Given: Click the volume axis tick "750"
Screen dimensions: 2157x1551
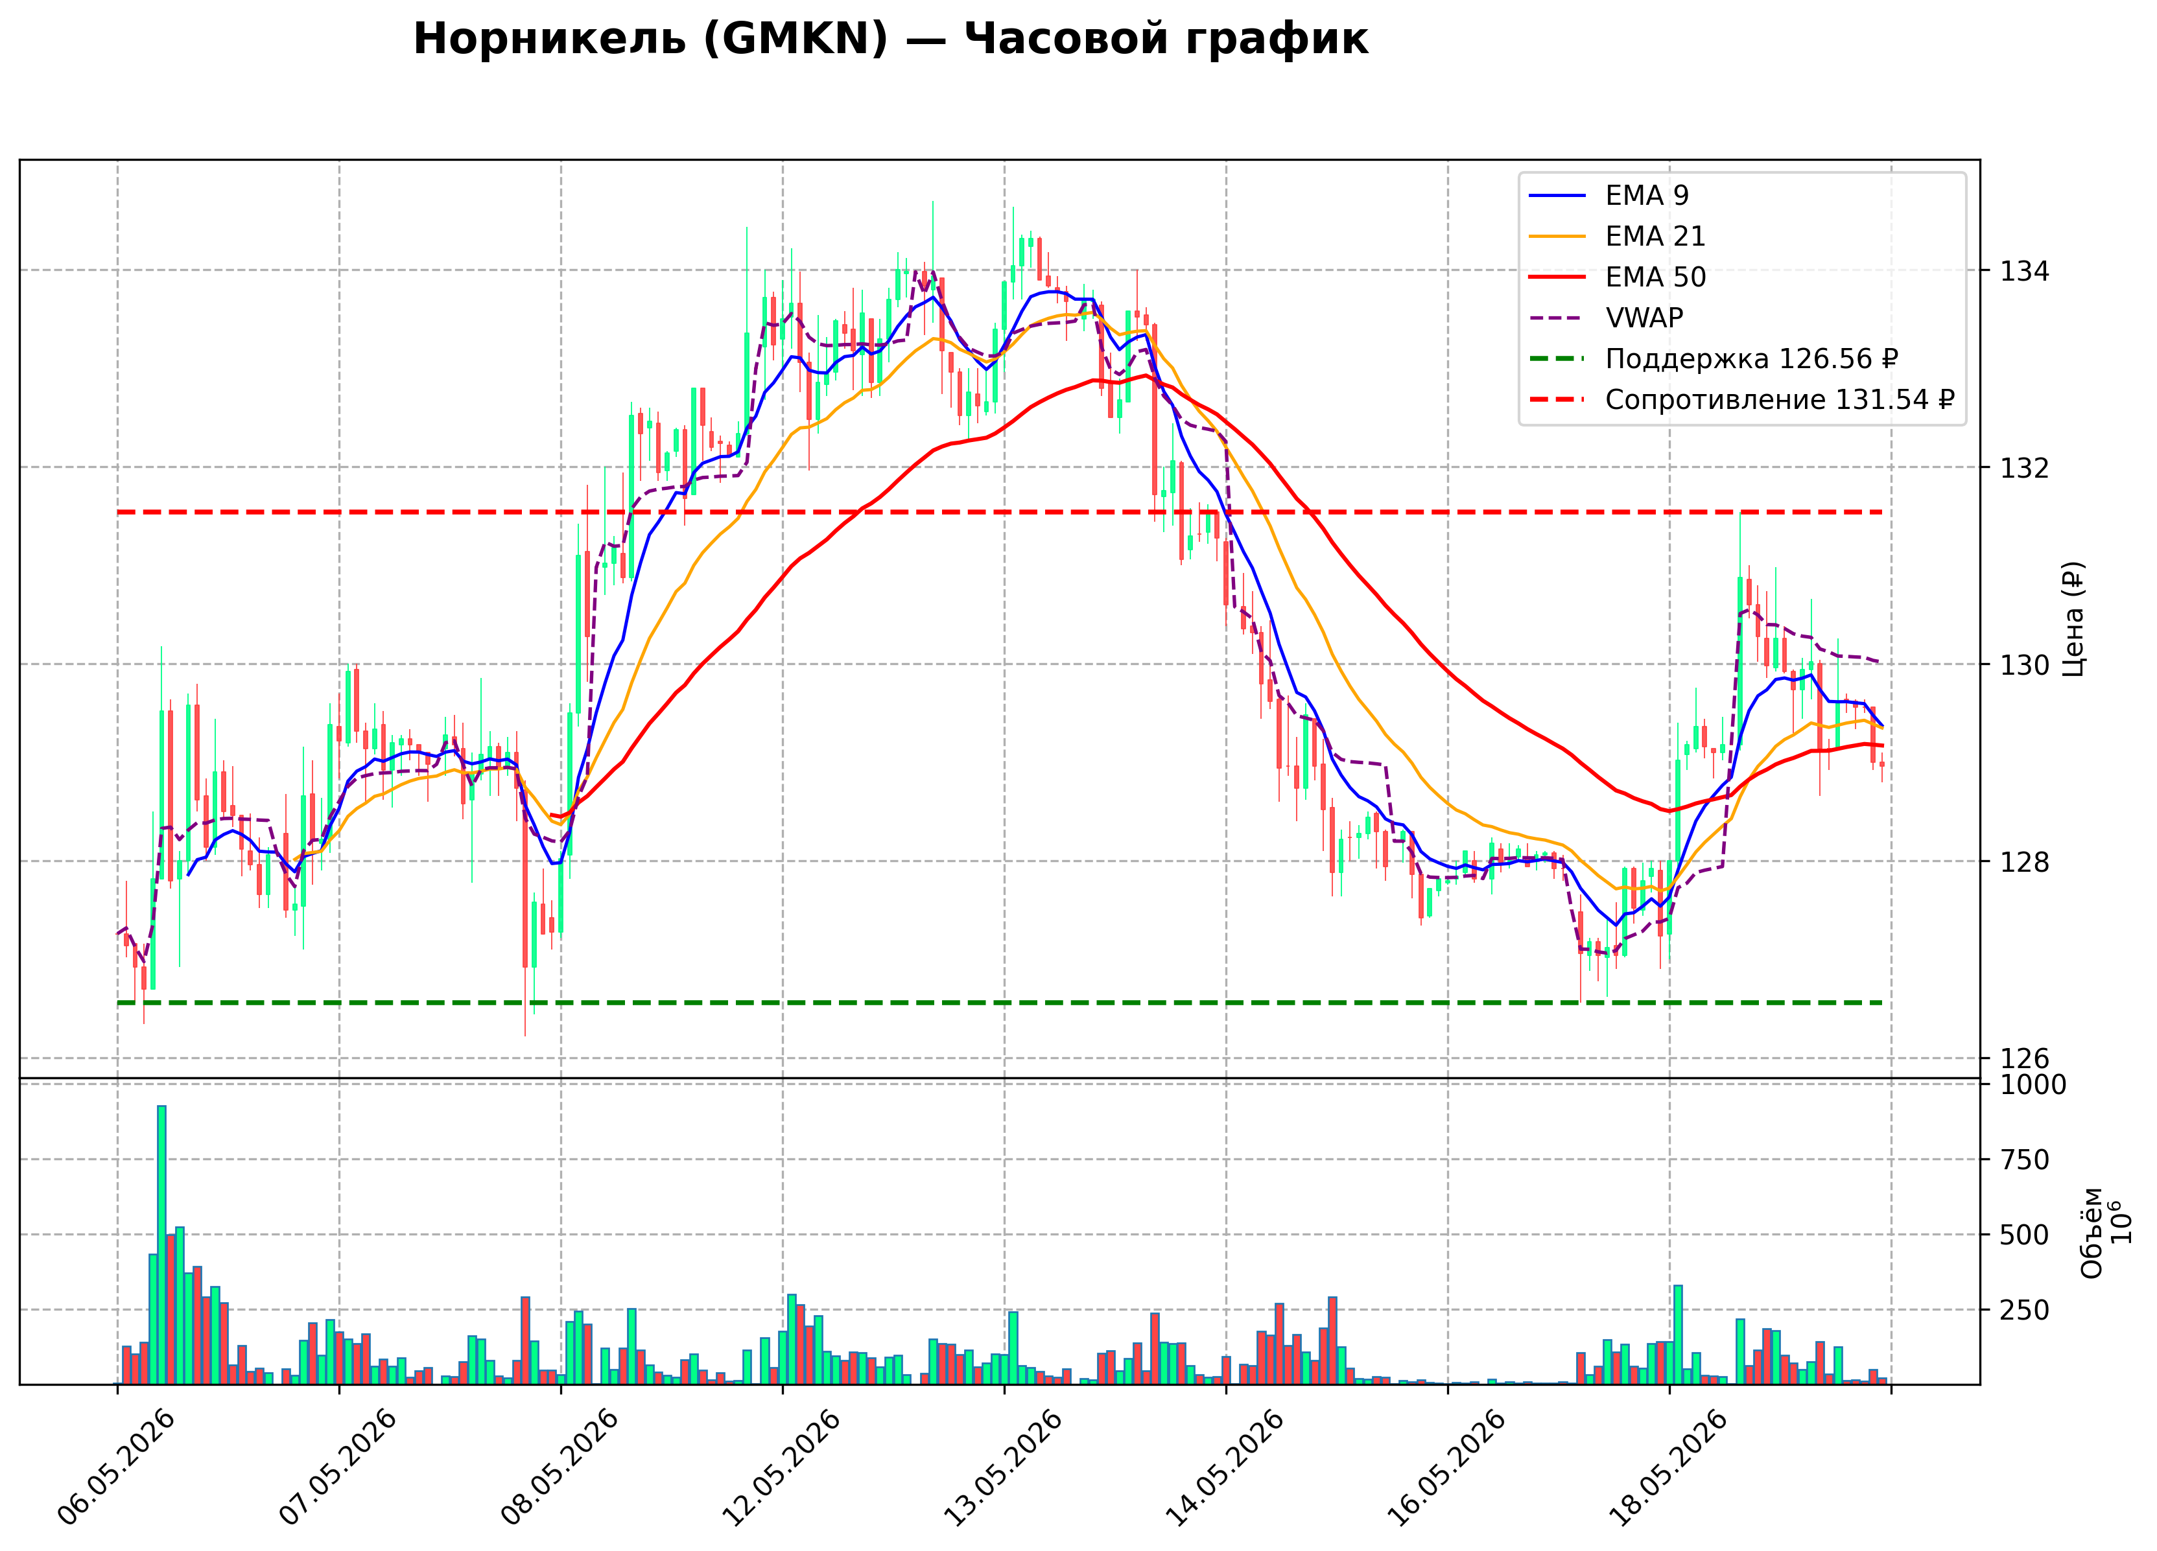Looking at the screenshot, I should [2025, 1160].
